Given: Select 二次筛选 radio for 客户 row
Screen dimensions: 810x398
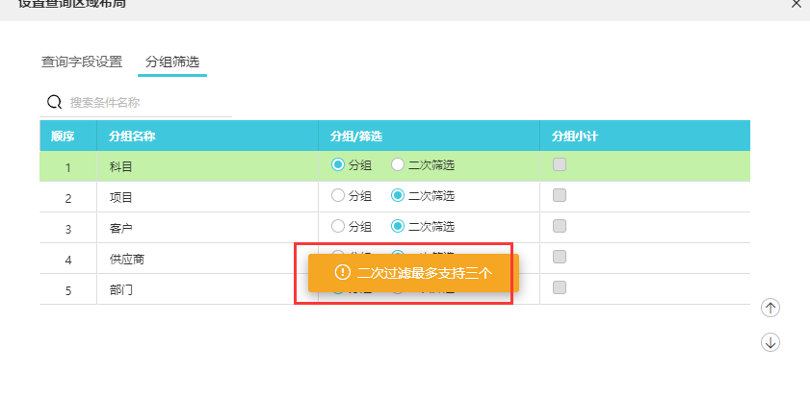Looking at the screenshot, I should 397,226.
